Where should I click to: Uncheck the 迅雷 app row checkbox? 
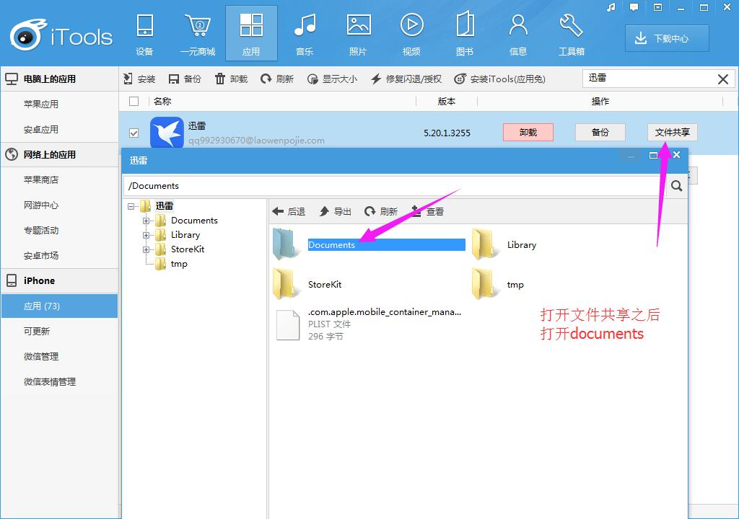[x=134, y=133]
